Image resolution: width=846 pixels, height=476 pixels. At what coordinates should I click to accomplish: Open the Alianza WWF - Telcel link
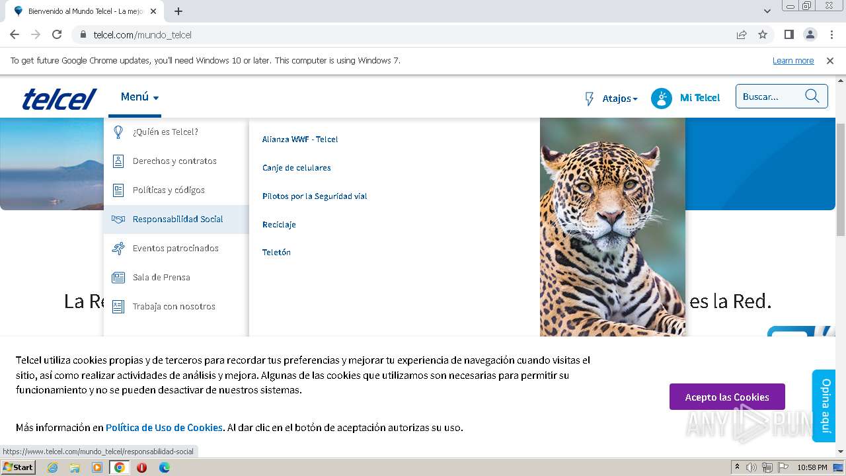(300, 139)
